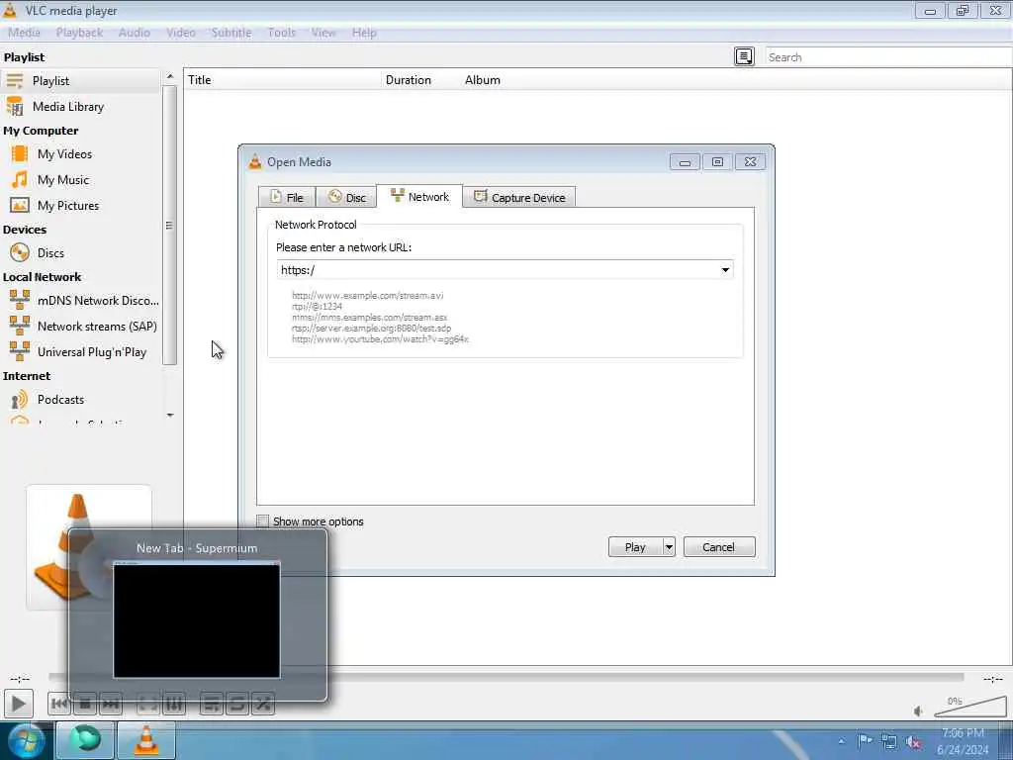Open the View menu
The height and width of the screenshot is (760, 1013).
(x=323, y=33)
